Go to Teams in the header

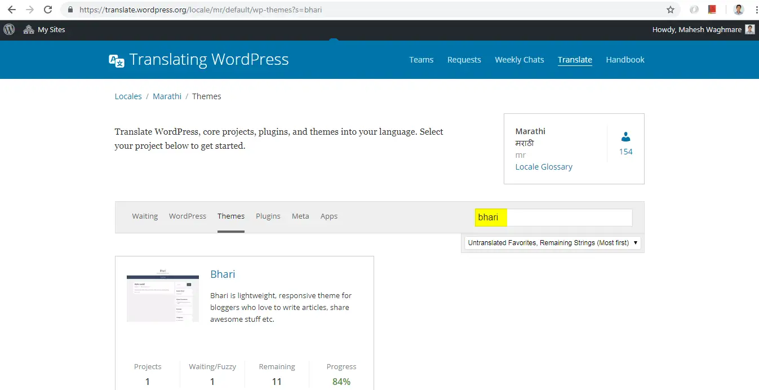(421, 60)
